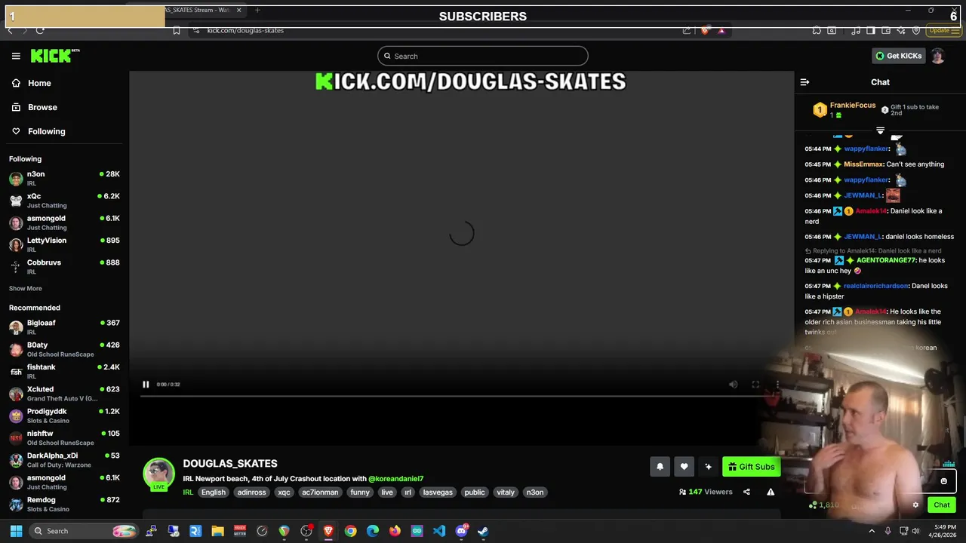Toggle the Brave sidebar panel
The width and height of the screenshot is (966, 543).
tap(871, 30)
